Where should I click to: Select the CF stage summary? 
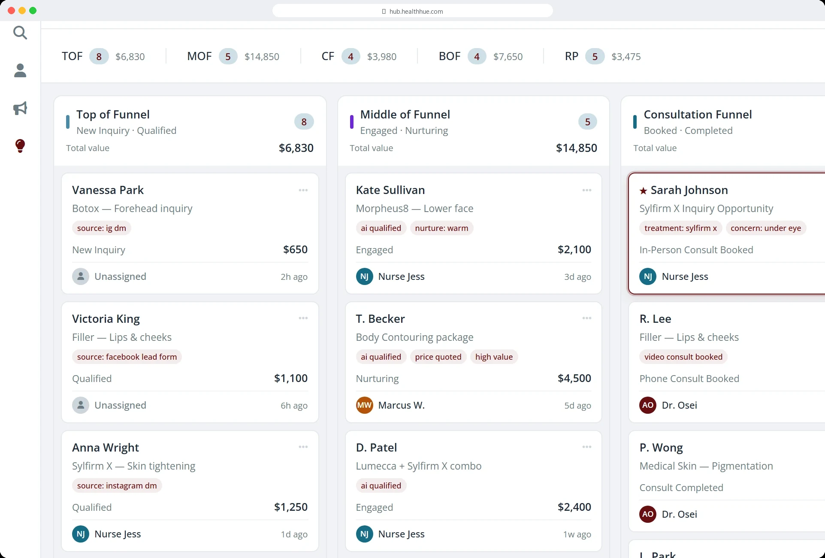pos(359,56)
